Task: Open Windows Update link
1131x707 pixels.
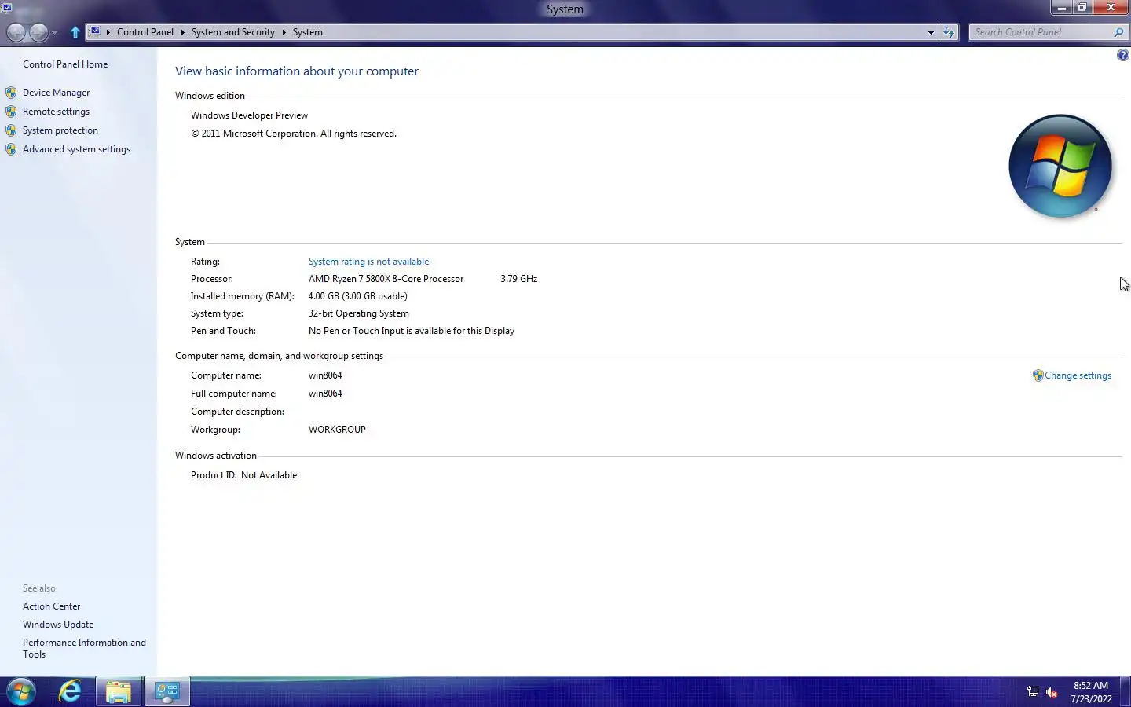Action: [x=58, y=625]
